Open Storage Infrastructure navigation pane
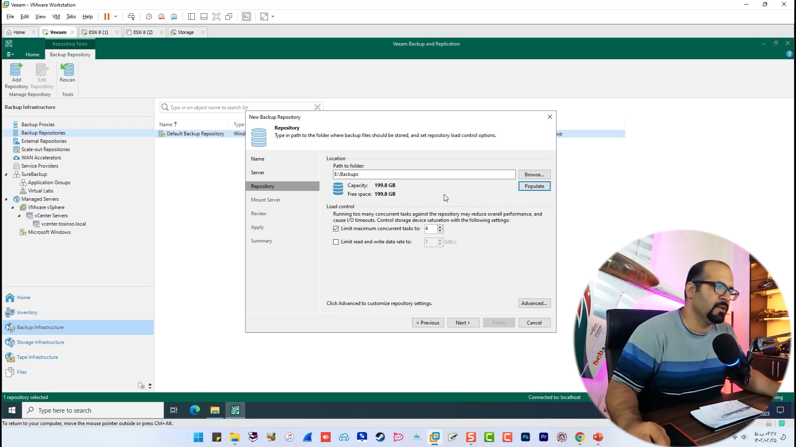The height and width of the screenshot is (447, 796). point(78,342)
